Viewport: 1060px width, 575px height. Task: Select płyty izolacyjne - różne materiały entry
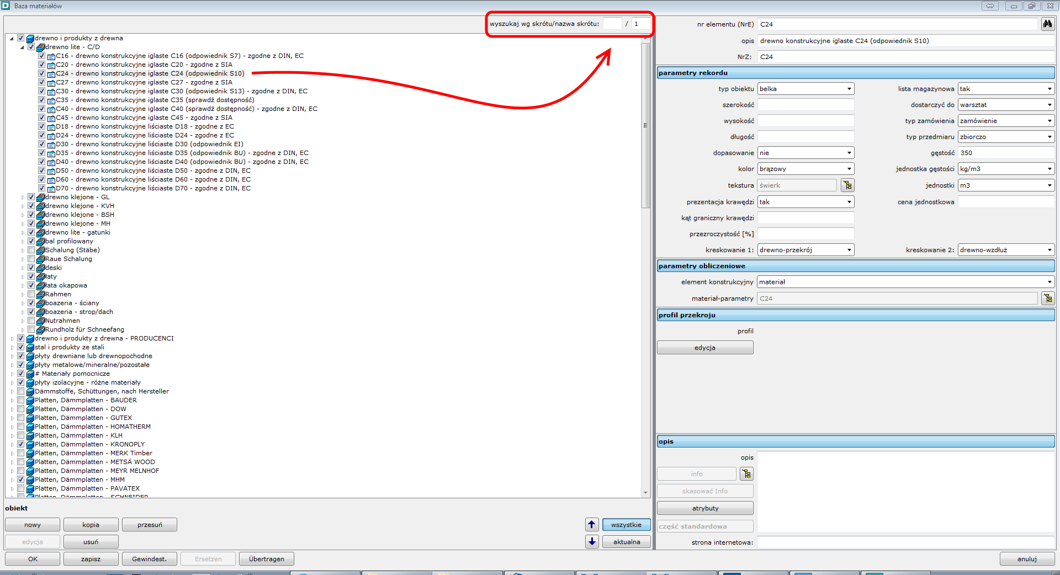pyautogui.click(x=87, y=382)
